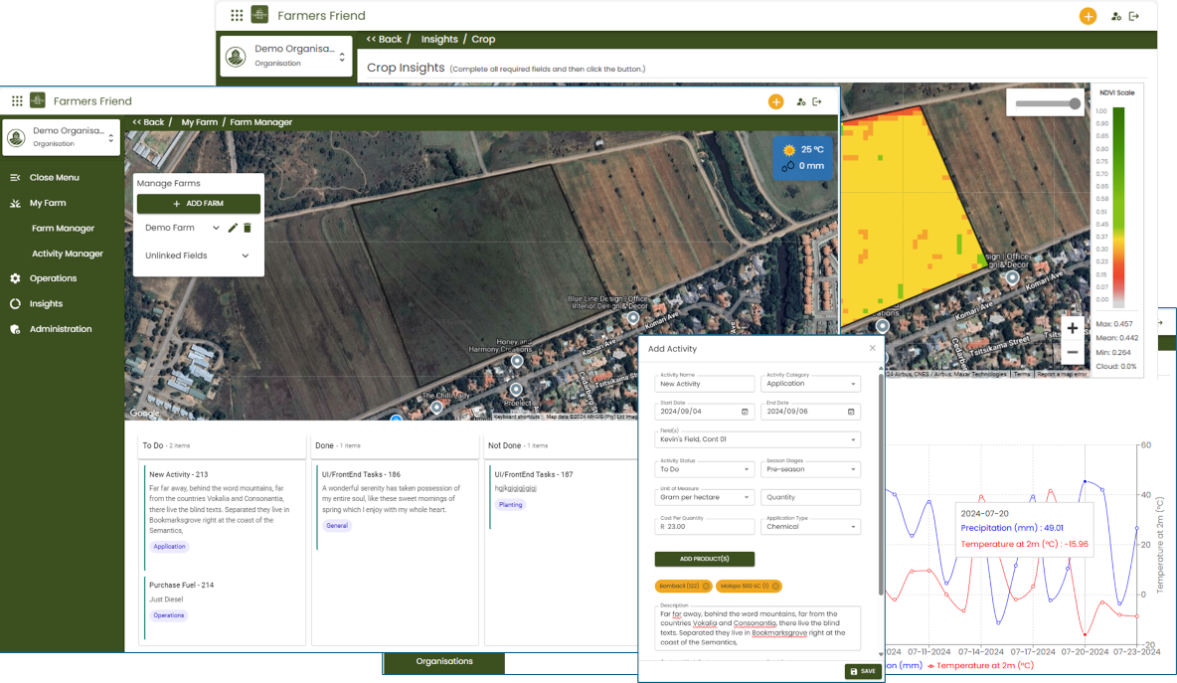Open UI/FrontEnd Tasks - 186 card

[394, 507]
